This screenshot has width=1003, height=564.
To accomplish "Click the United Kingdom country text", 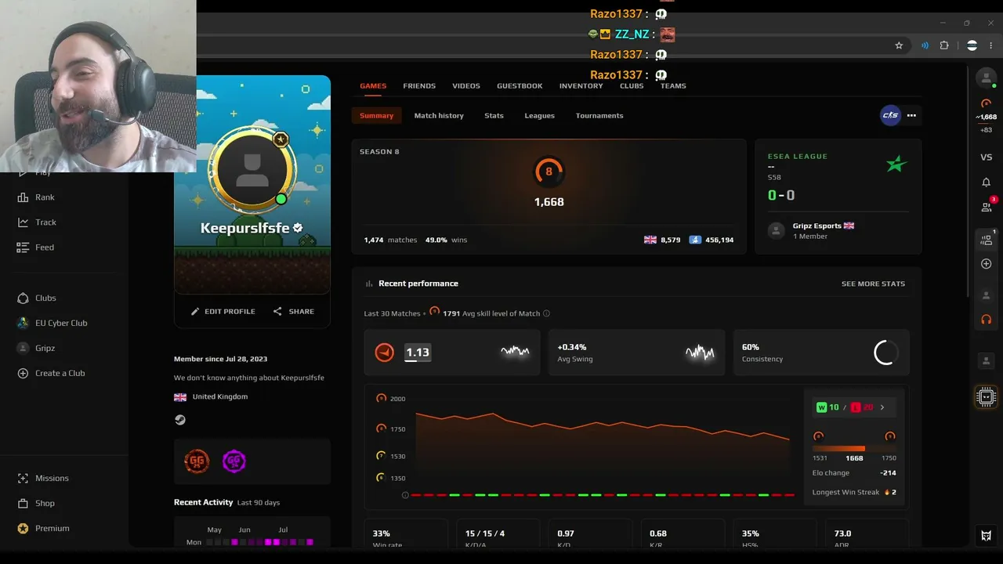I will (220, 396).
